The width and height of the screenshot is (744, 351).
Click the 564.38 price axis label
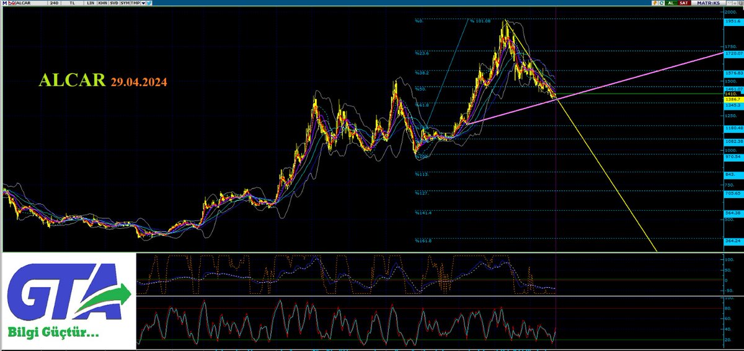point(733,213)
